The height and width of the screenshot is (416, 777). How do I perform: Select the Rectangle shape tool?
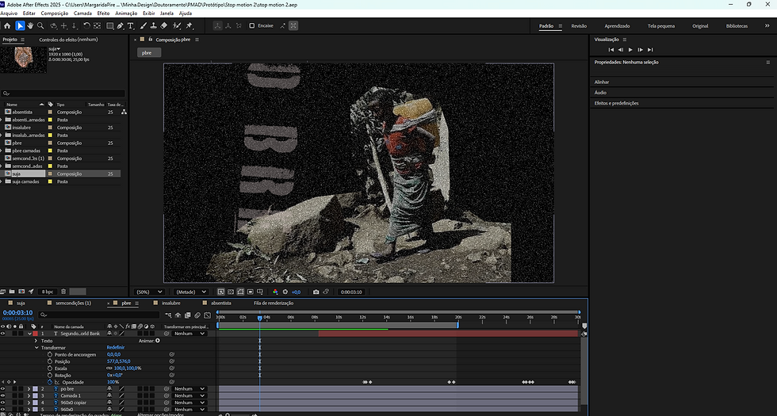coord(109,25)
